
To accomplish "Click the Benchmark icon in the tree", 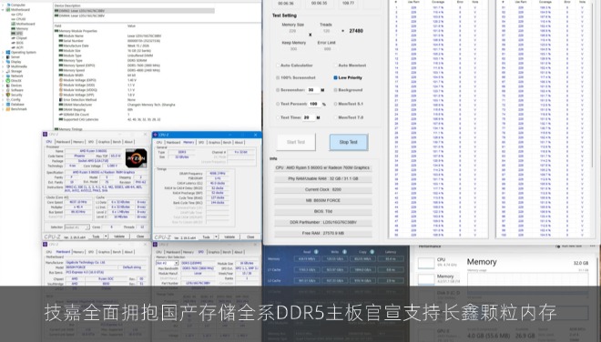I will (8, 109).
